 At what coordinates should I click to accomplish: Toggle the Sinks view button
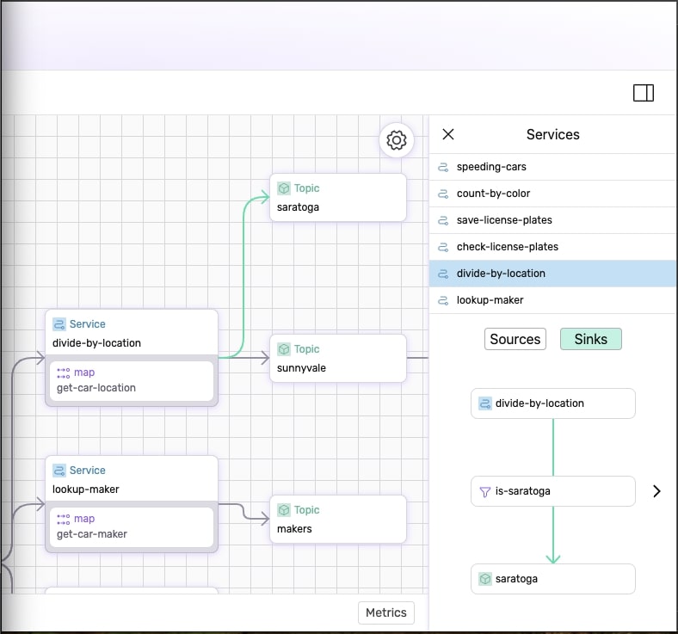pos(590,339)
